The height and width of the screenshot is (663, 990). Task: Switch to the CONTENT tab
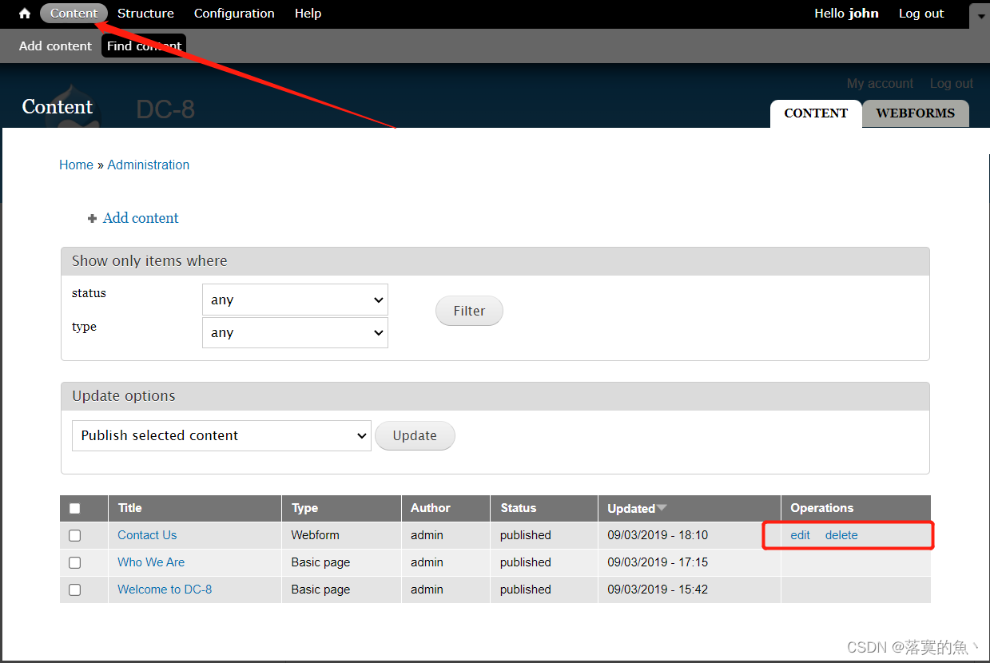click(816, 113)
